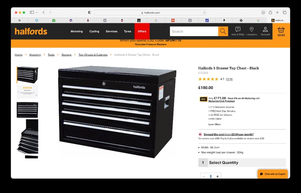This screenshot has width=301, height=193.
Task: Increase quantity with the plus button
Action: (218, 176)
